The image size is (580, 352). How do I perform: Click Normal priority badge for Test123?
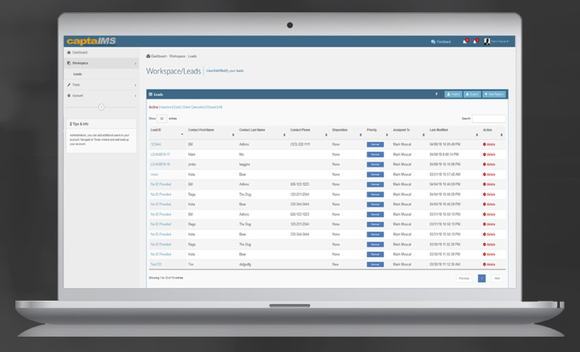pyautogui.click(x=375, y=265)
